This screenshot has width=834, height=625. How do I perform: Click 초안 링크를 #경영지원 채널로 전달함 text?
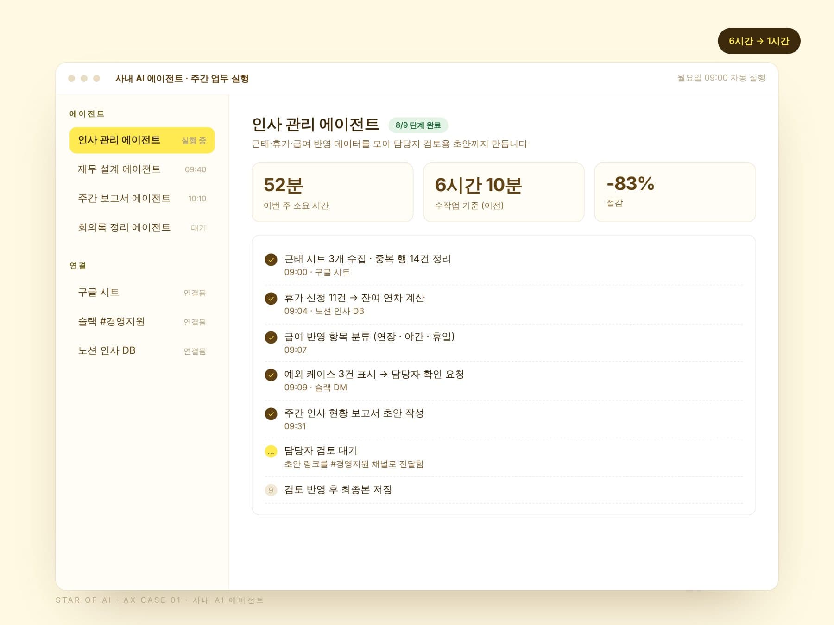pos(354,464)
